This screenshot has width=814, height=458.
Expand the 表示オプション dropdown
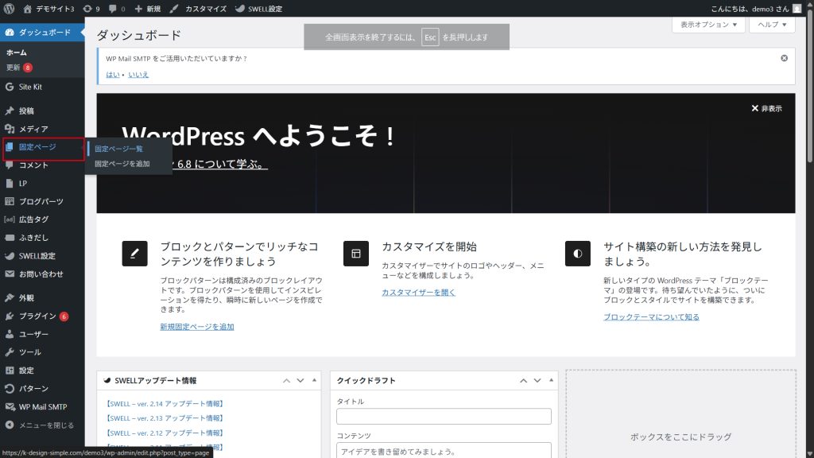pos(708,25)
